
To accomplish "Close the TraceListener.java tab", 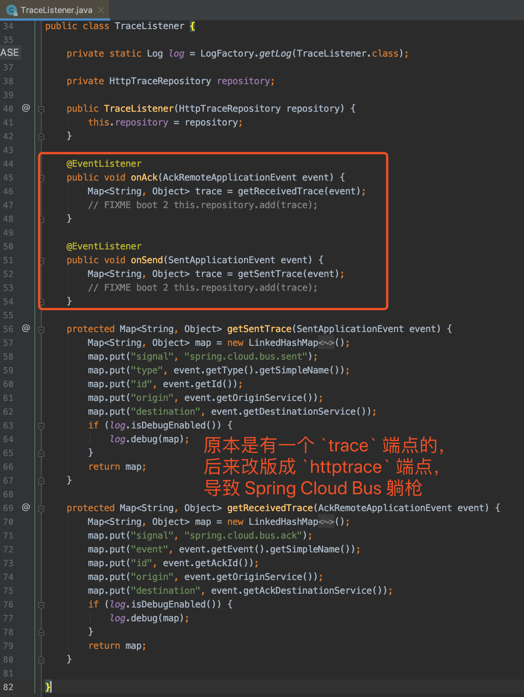I will click(101, 10).
